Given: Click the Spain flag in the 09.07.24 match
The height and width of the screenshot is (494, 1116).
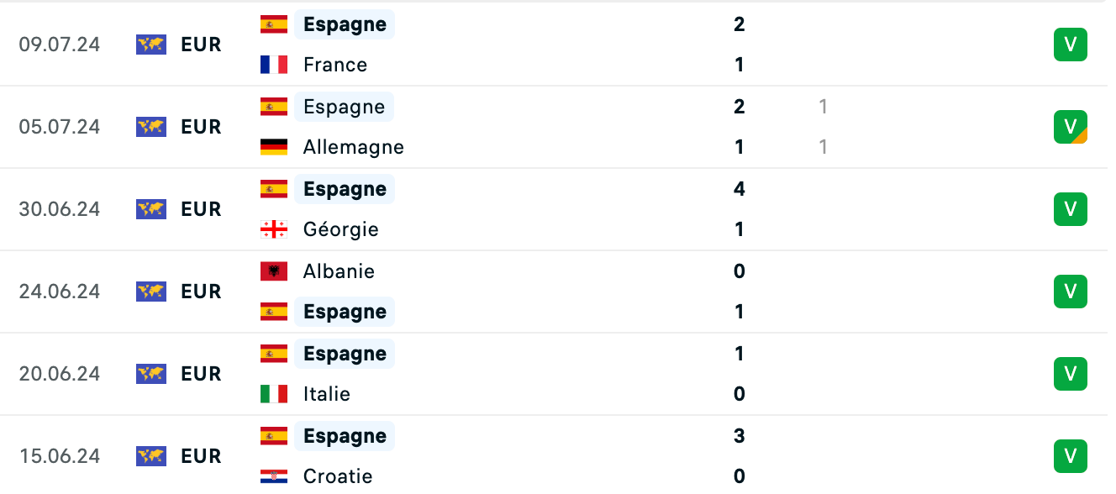Looking at the screenshot, I should pyautogui.click(x=274, y=24).
